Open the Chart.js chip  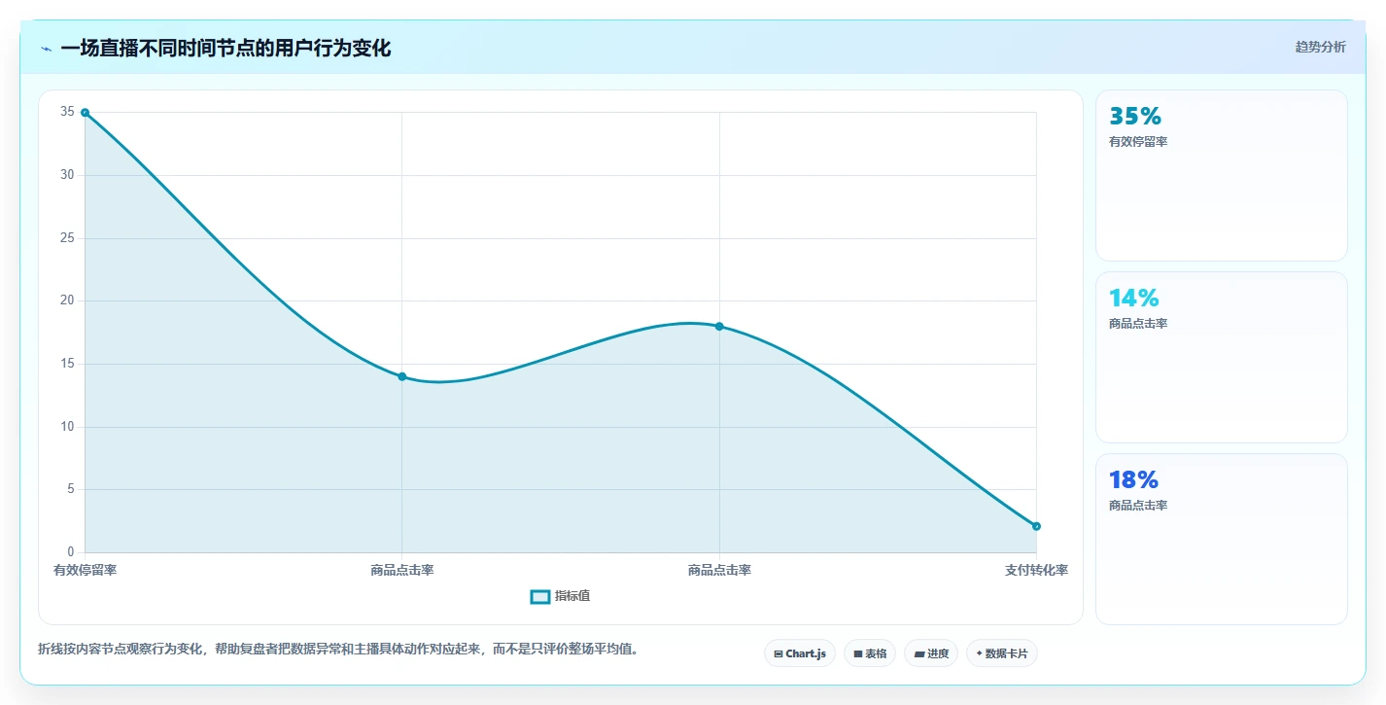(x=800, y=653)
